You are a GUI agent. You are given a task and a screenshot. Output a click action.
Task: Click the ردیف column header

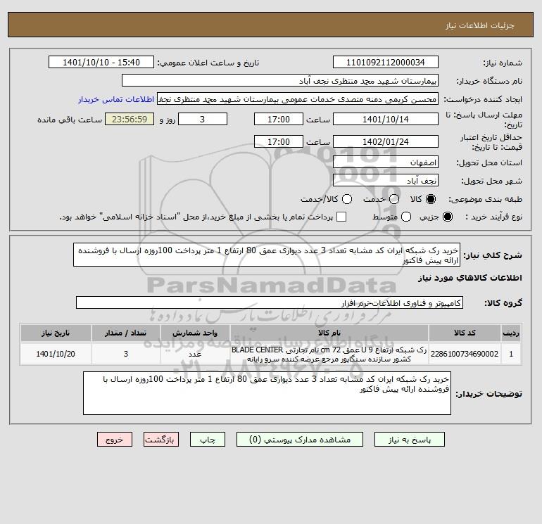tap(511, 333)
